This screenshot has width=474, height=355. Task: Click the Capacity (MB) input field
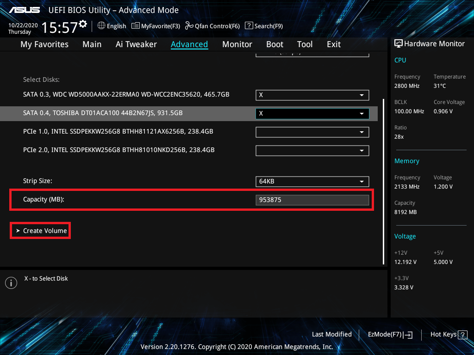[x=312, y=200]
